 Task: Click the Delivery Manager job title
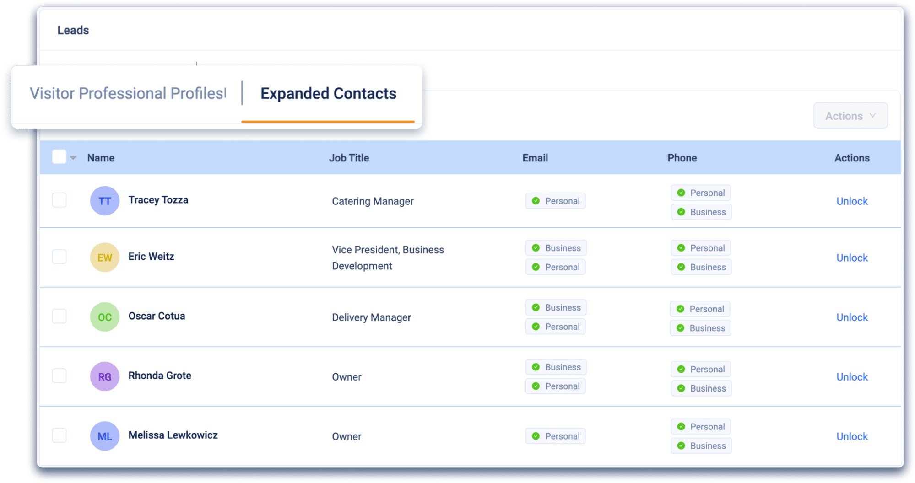[371, 317]
